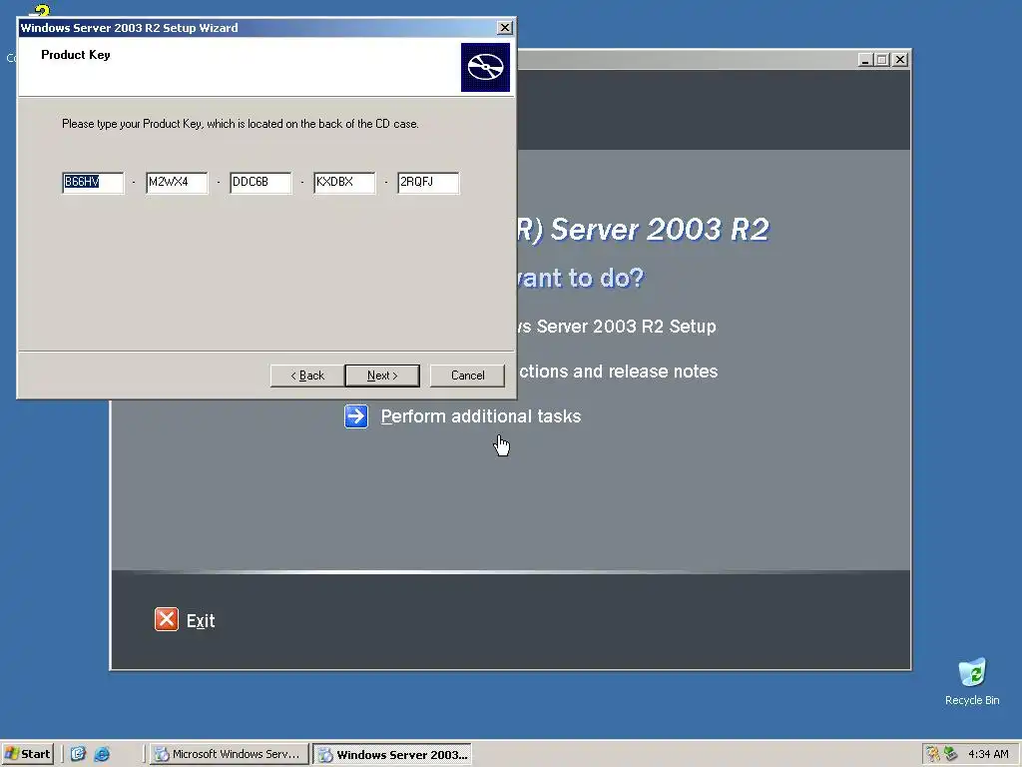
Task: Close the autorun background window
Action: tap(900, 59)
